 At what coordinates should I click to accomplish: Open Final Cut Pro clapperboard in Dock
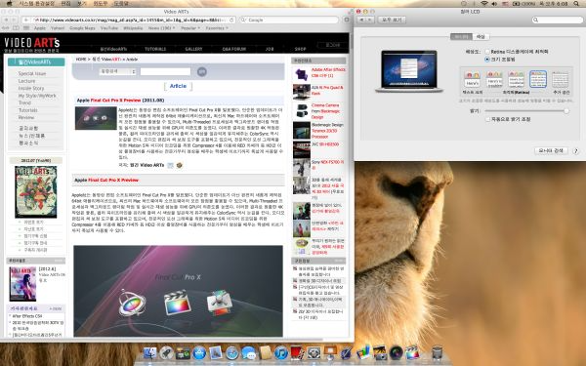point(412,352)
